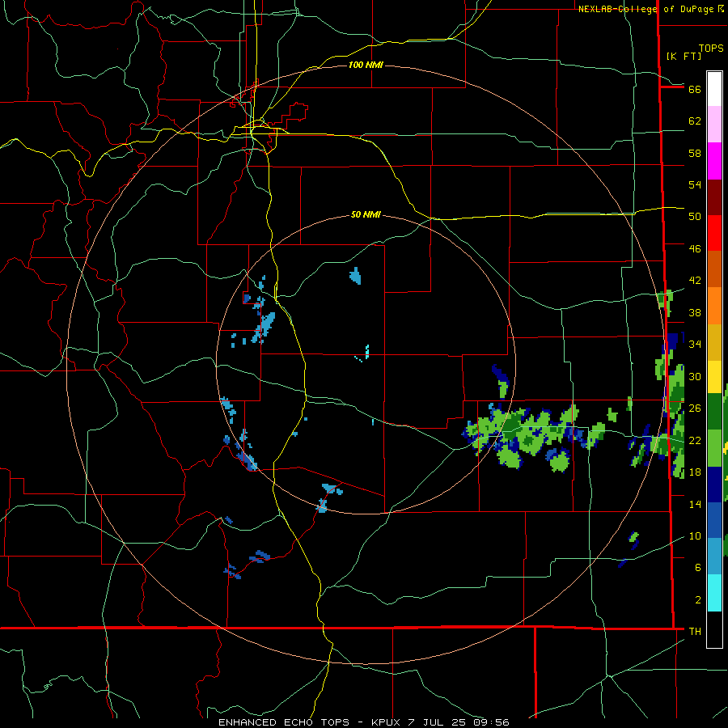
Task: Click the dark green legend swatch
Action: pyautogui.click(x=714, y=413)
